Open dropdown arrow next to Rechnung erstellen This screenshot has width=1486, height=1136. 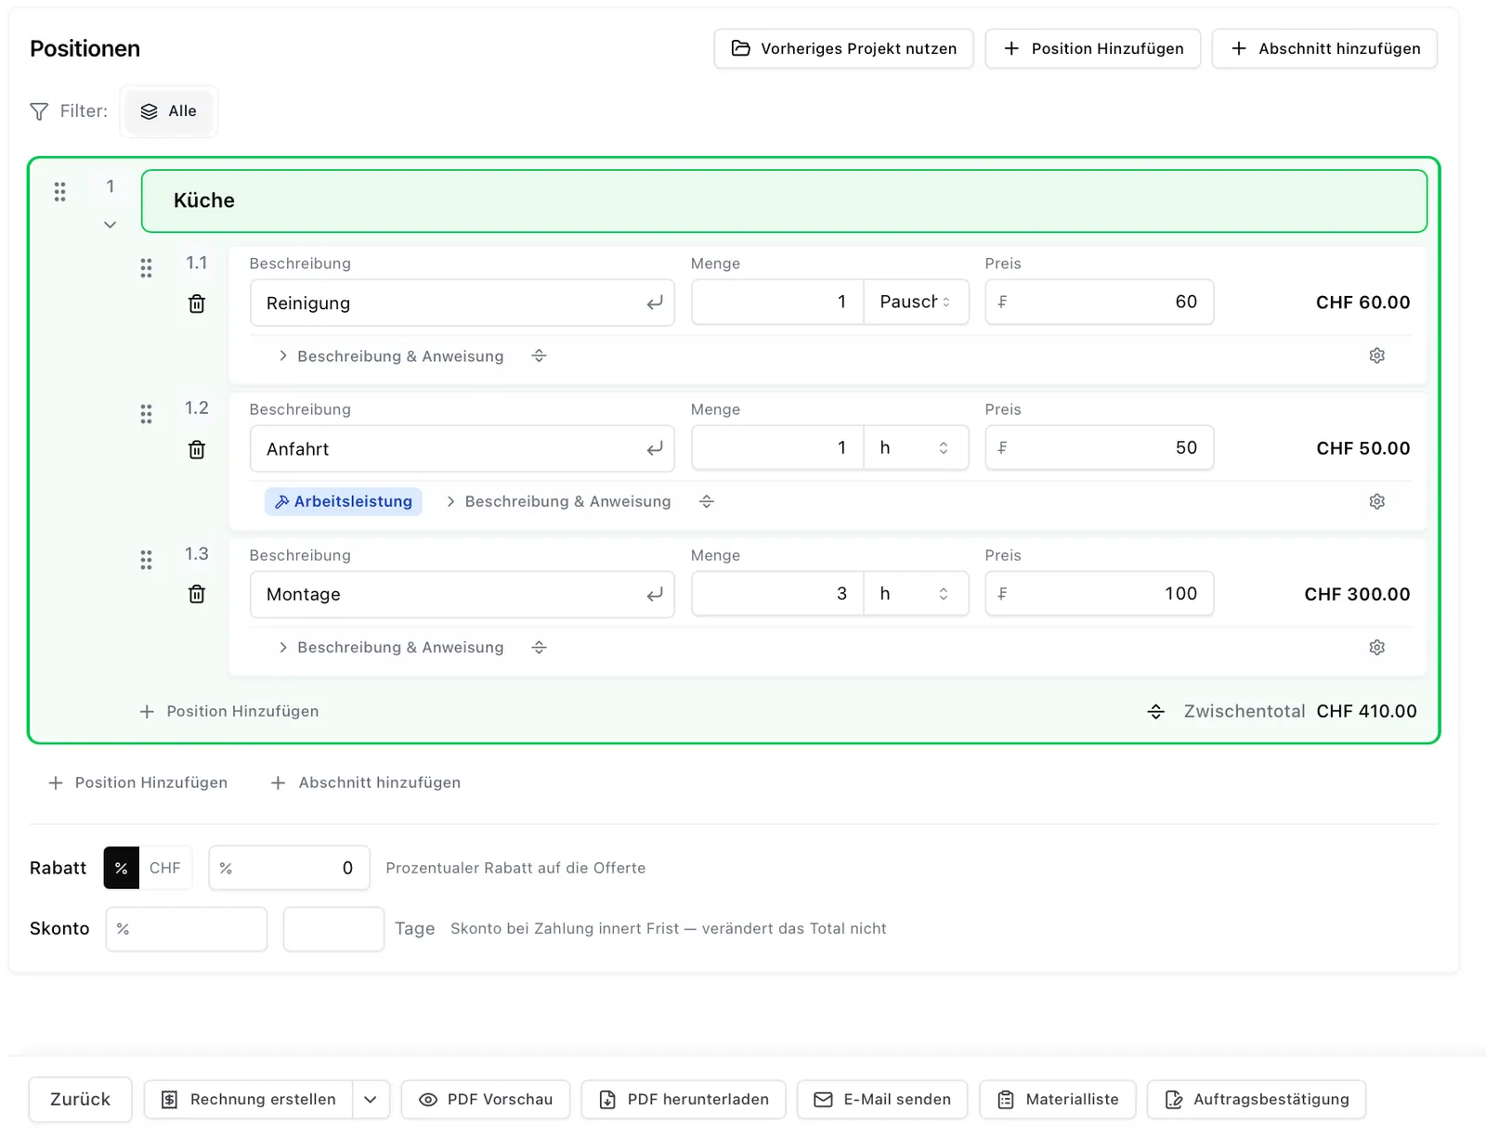click(371, 1099)
